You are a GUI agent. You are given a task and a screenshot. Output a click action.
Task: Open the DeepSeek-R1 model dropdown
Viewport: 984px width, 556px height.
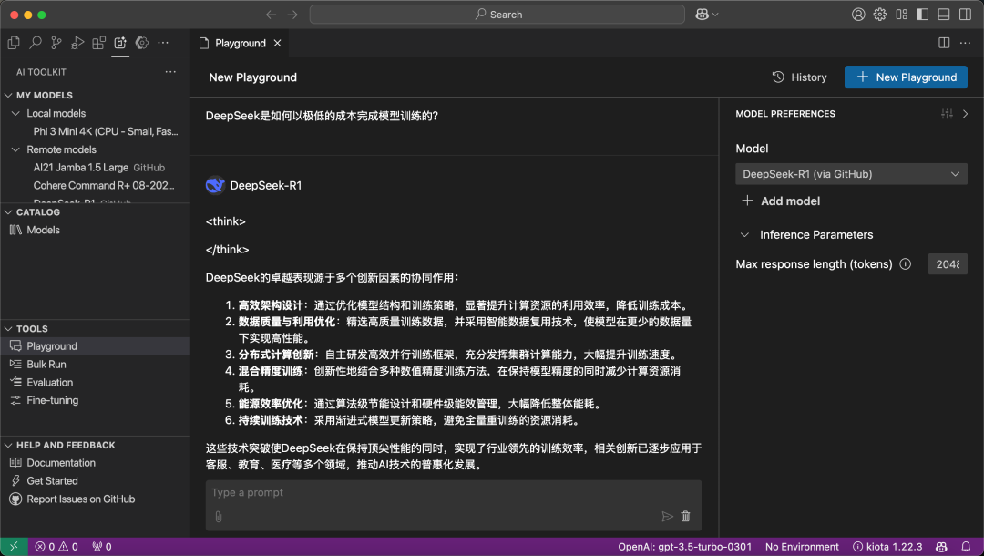pyautogui.click(x=851, y=174)
